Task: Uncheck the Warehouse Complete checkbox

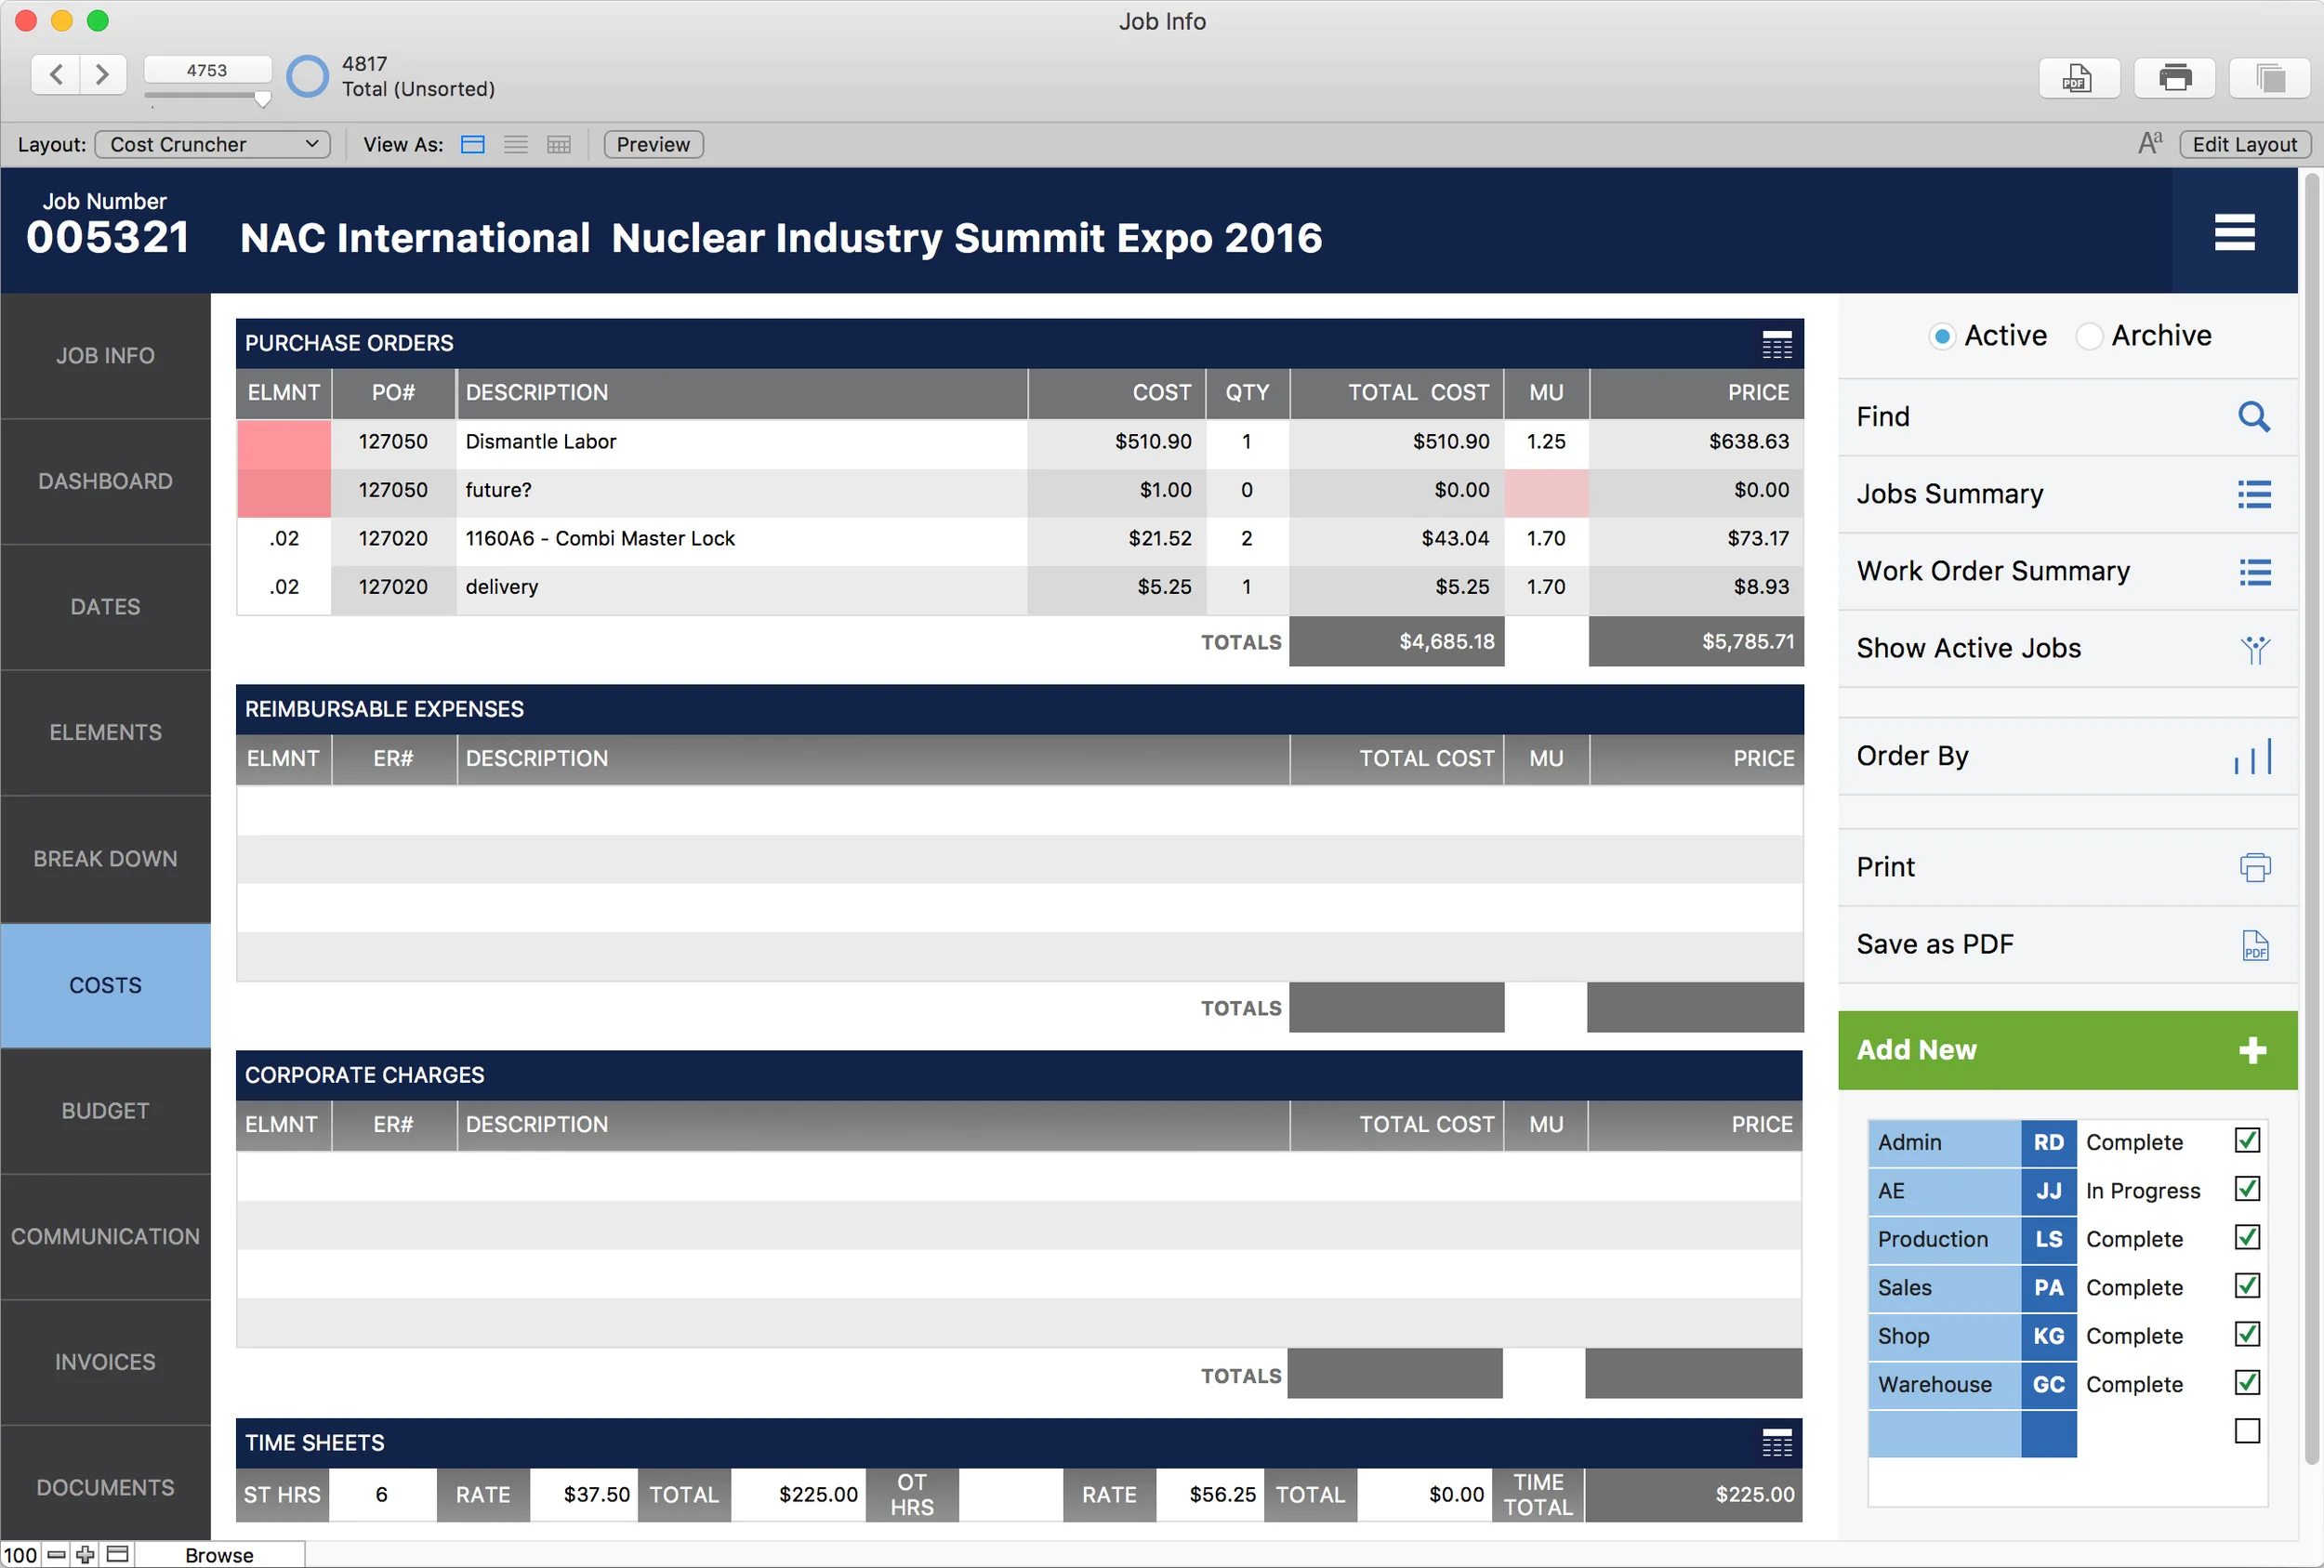Action: pos(2246,1383)
